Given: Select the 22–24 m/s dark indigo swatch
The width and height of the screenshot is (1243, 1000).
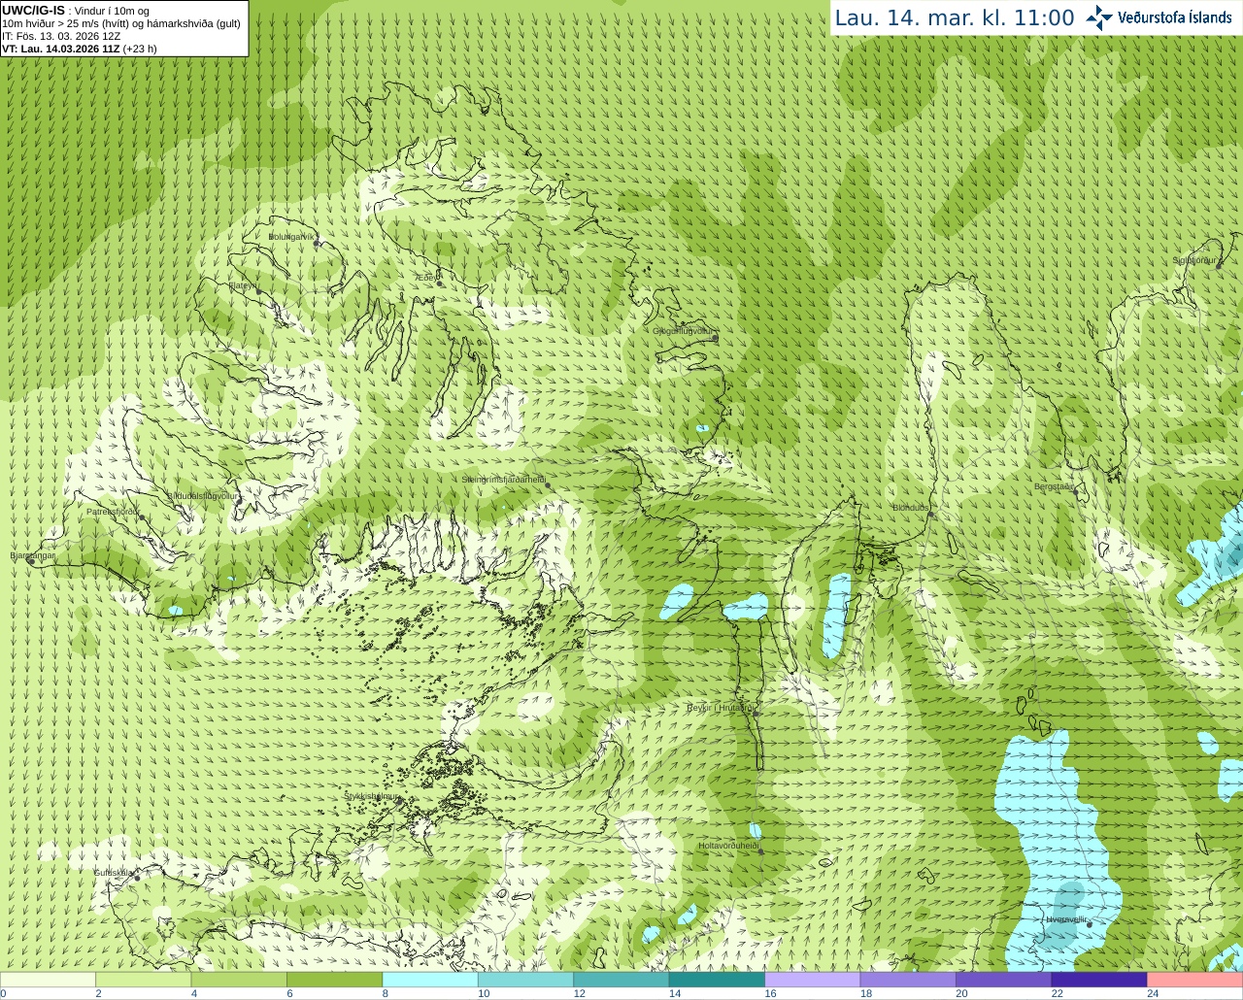Looking at the screenshot, I should point(1099,980).
